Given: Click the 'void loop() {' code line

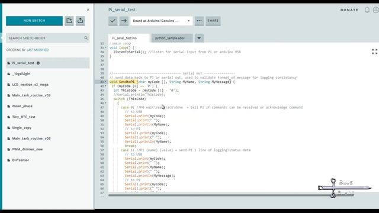Looking at the screenshot, I should click(x=122, y=47).
